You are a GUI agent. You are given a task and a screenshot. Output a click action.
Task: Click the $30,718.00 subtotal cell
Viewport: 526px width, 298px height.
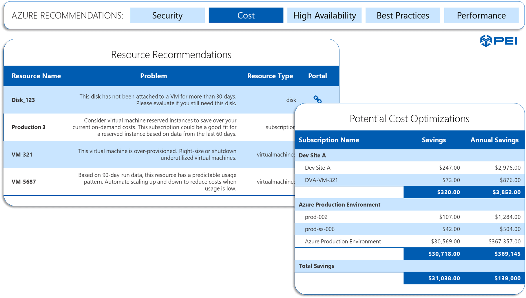coord(444,254)
